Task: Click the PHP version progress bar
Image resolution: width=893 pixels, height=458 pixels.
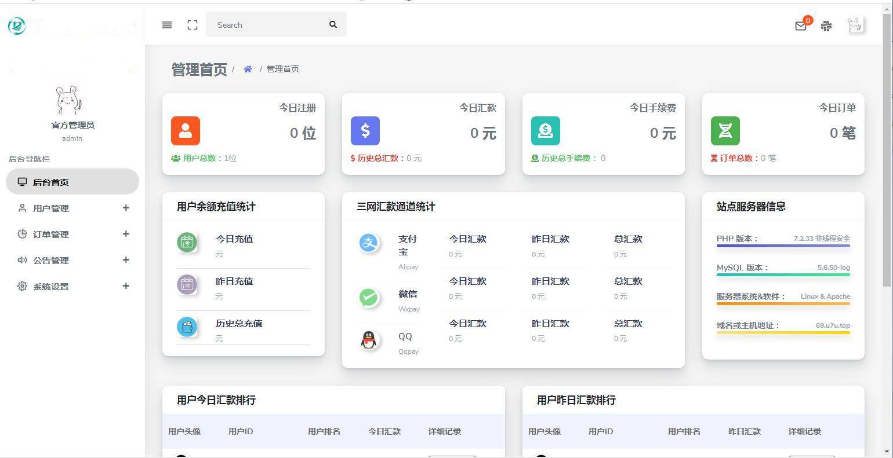Action: click(783, 246)
